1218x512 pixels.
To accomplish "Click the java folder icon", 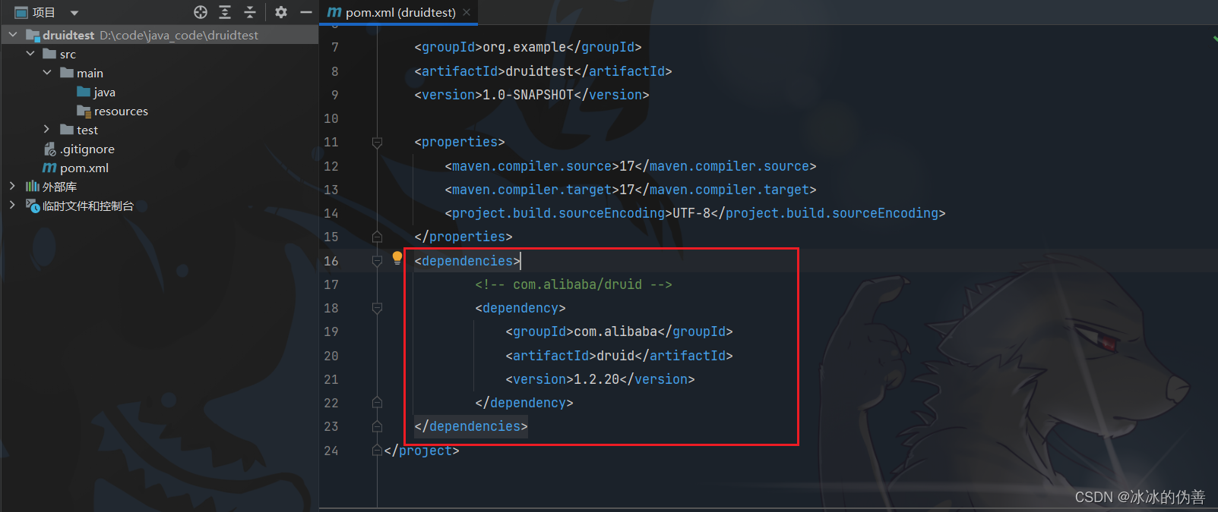I will [84, 92].
